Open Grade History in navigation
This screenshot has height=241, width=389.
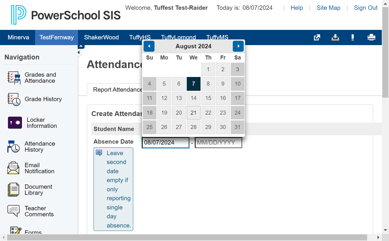(35, 99)
